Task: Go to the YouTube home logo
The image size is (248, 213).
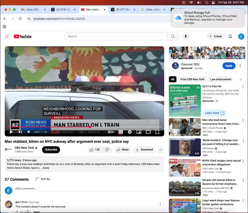Action: [x=23, y=37]
